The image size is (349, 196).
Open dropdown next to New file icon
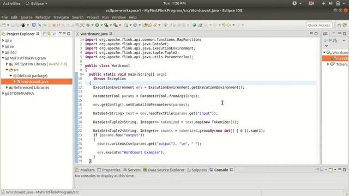coord(8,25)
